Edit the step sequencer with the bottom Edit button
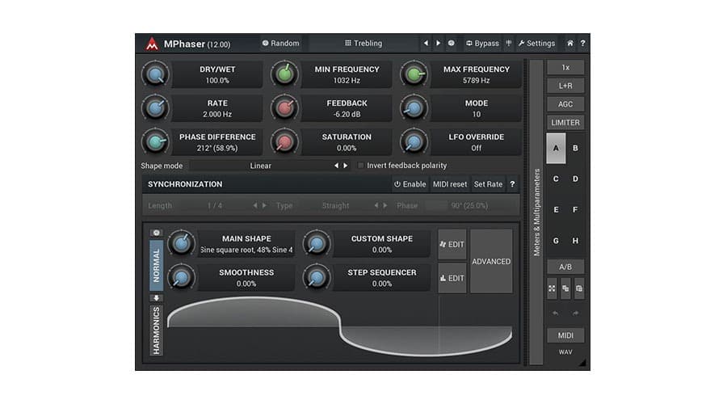The width and height of the screenshot is (727, 404). [452, 278]
